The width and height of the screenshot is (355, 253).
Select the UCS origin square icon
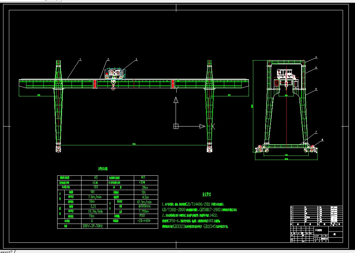point(176,126)
